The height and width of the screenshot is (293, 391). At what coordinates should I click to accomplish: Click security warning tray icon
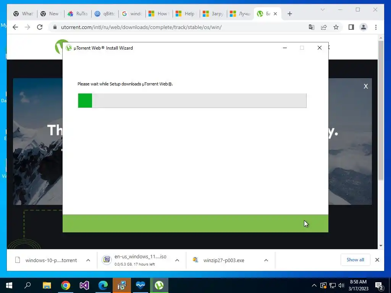coord(323,285)
